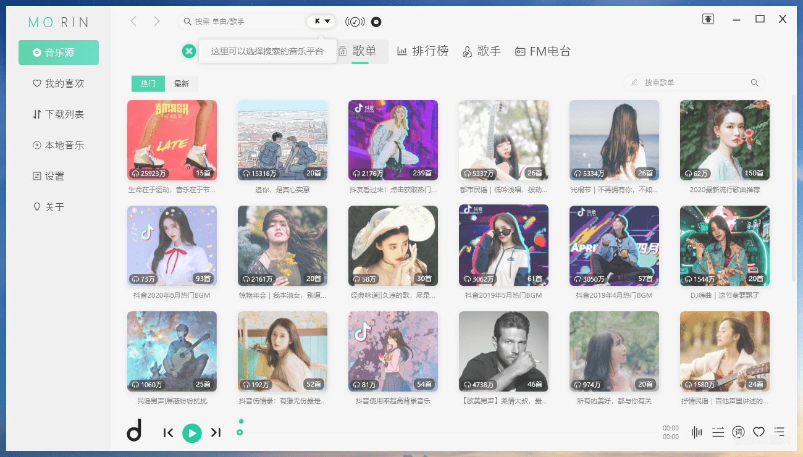The image size is (803, 457).
Task: Click the black vinyl disc icon
Action: (376, 22)
